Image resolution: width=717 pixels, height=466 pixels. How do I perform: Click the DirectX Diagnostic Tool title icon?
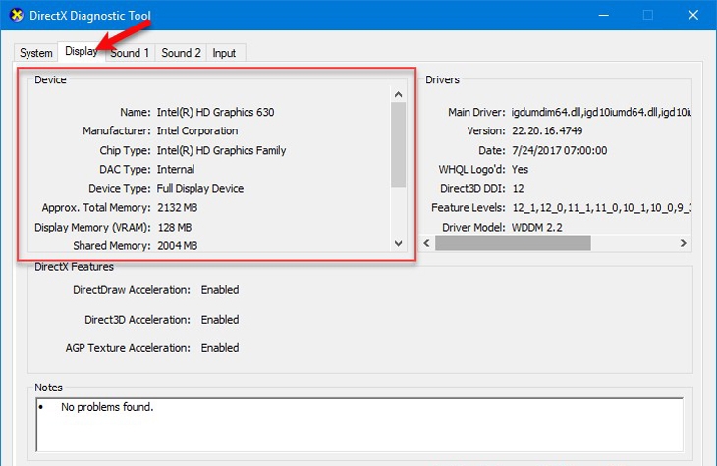pyautogui.click(x=17, y=15)
